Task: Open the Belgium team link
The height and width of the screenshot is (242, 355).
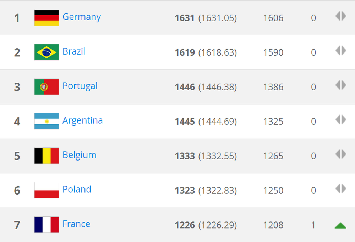Action: [79, 155]
